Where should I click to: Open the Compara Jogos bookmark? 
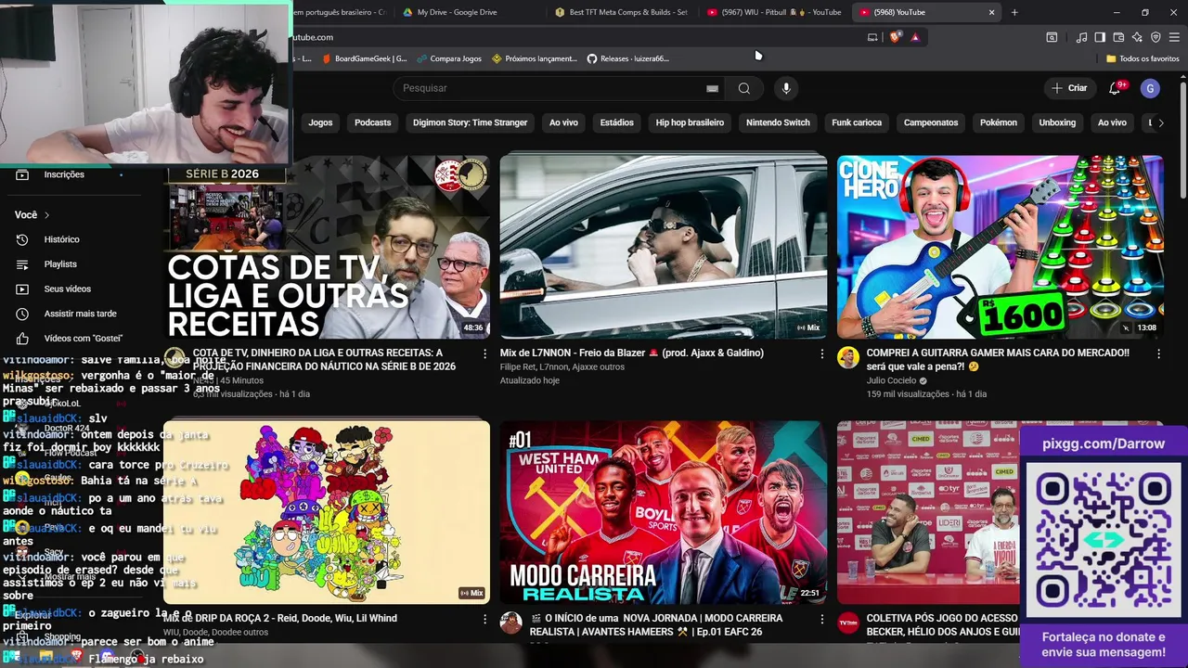(x=449, y=58)
